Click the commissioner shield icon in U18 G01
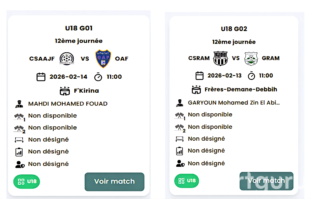The width and height of the screenshot is (312, 199). pos(19,164)
